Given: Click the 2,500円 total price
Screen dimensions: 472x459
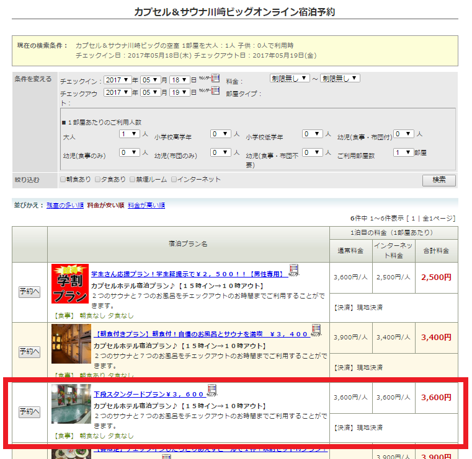Looking at the screenshot, I should click(x=436, y=277).
